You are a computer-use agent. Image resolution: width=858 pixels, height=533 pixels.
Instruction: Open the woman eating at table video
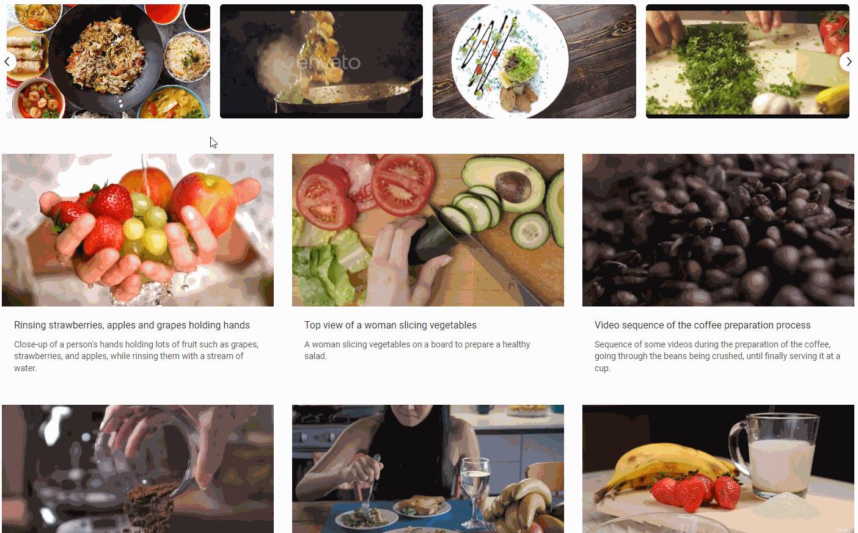[x=428, y=469]
